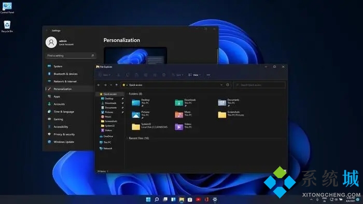
Task: Open Control Panel desktop icon
Action: tap(7, 8)
